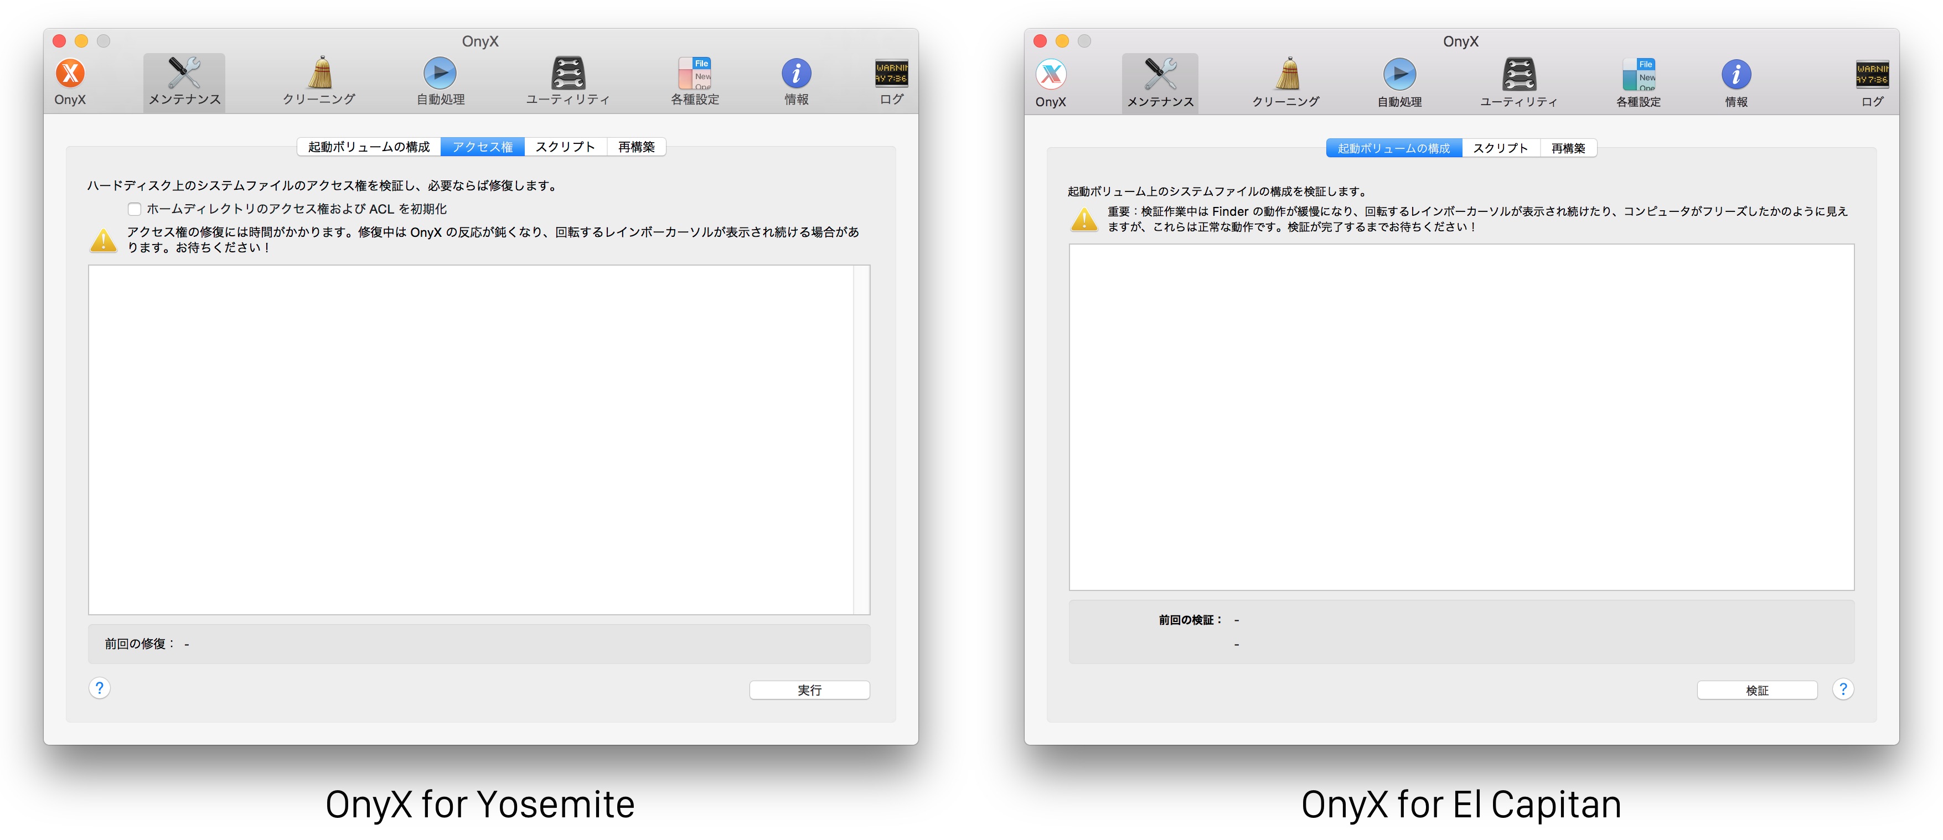Click the help question mark beside 検証
Screen dimensions: 1943x840
1843,689
